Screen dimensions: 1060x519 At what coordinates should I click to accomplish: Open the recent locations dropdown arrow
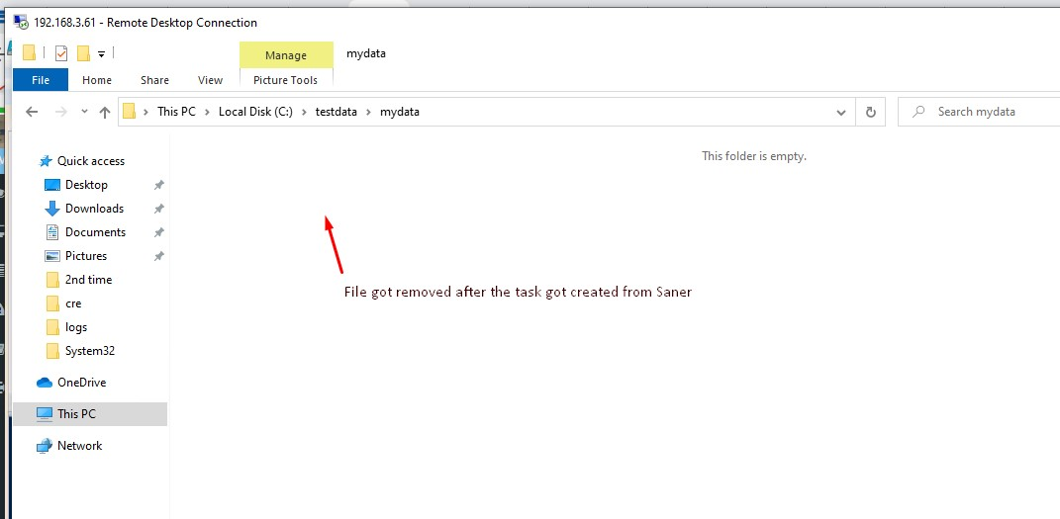coord(84,112)
